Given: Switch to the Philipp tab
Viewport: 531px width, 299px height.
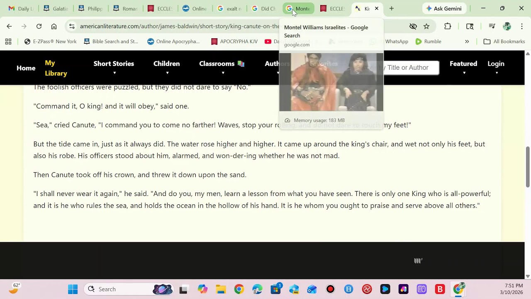Looking at the screenshot, I should pyautogui.click(x=90, y=8).
